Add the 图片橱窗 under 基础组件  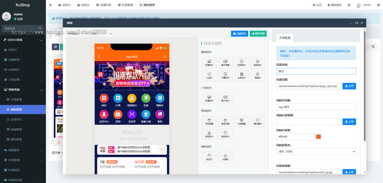click(225, 63)
